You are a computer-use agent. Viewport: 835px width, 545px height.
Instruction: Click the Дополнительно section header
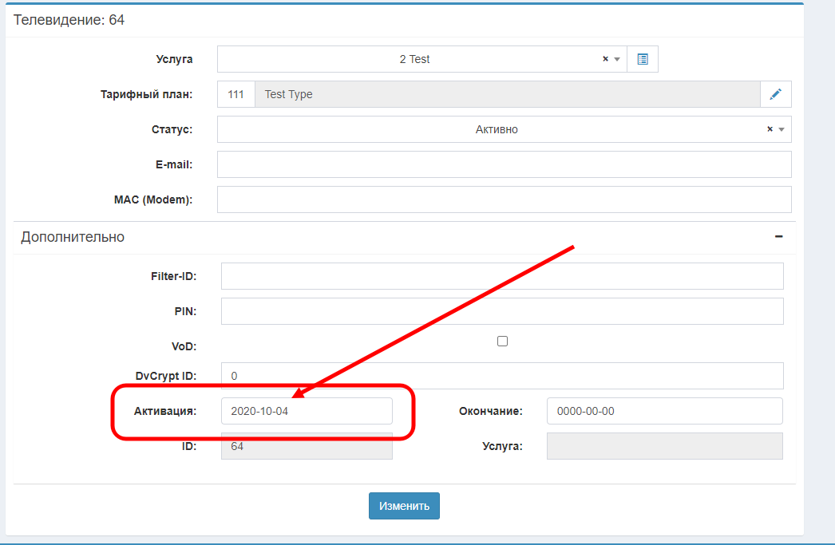click(x=73, y=237)
